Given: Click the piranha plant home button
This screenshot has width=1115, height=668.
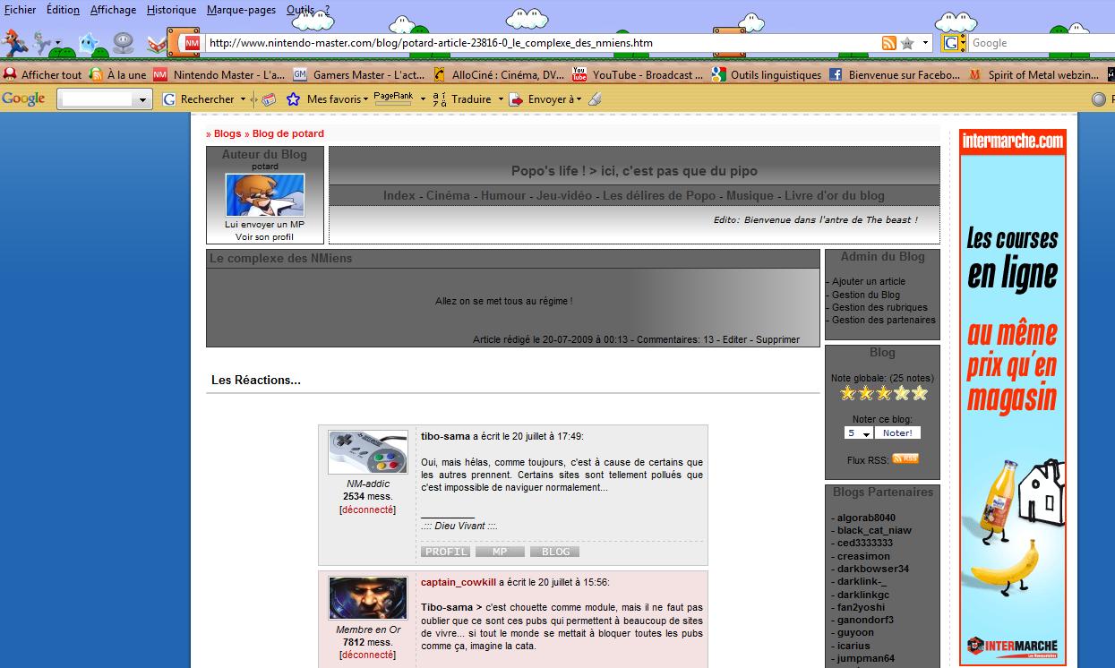Looking at the screenshot, I should click(158, 42).
